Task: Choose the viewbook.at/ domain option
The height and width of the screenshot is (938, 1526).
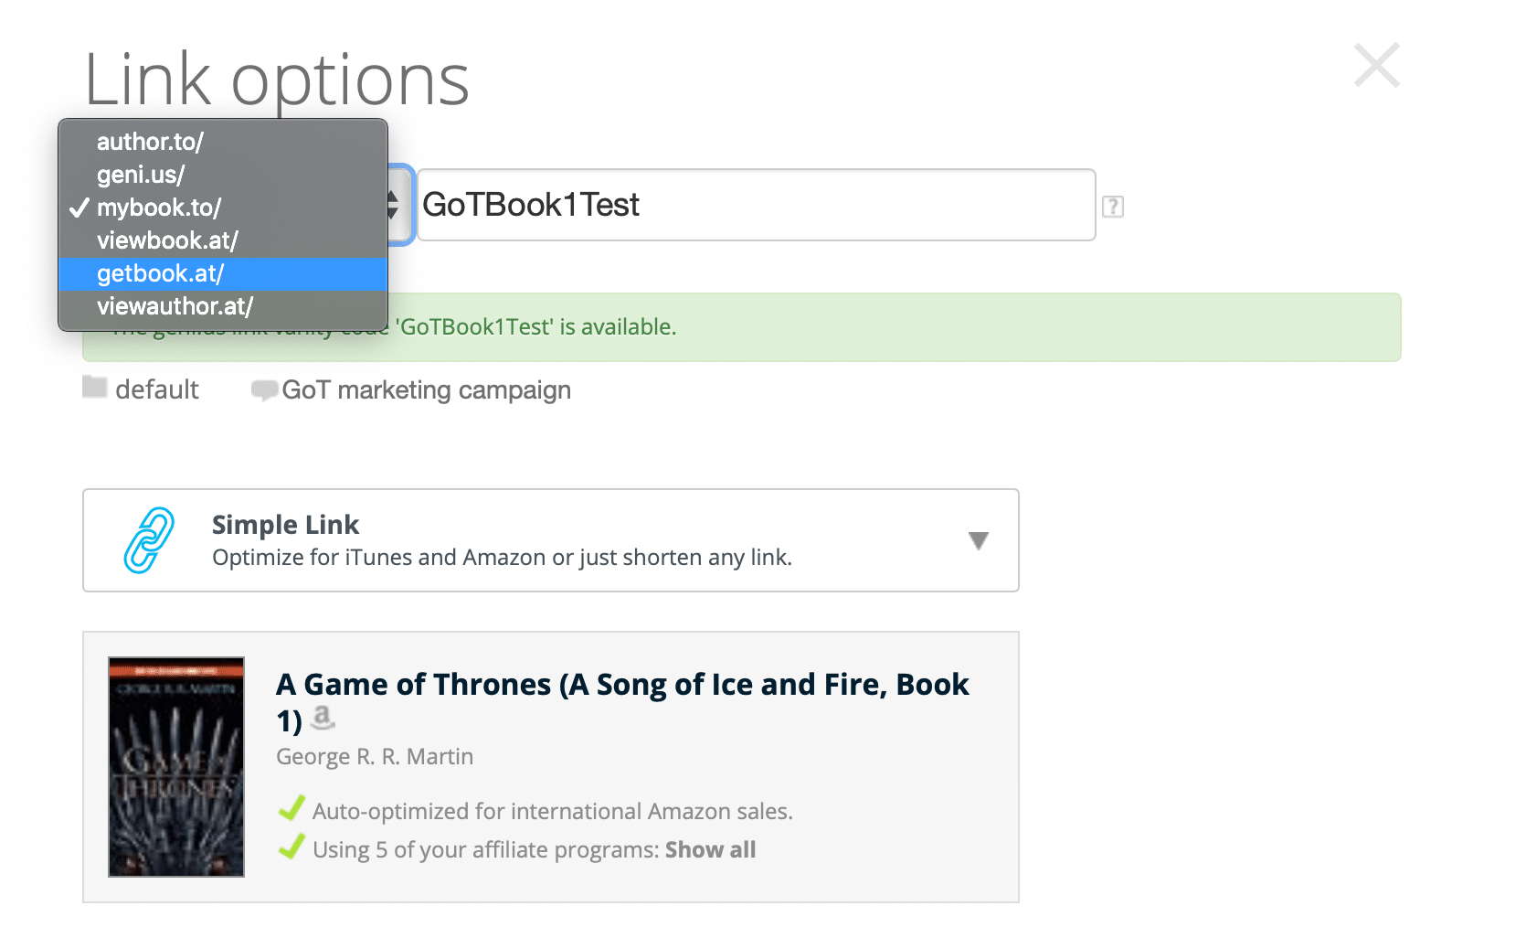Action: (167, 240)
